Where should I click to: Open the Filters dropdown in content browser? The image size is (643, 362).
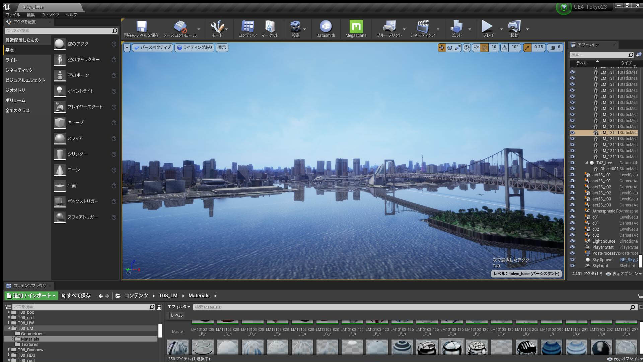tap(179, 307)
